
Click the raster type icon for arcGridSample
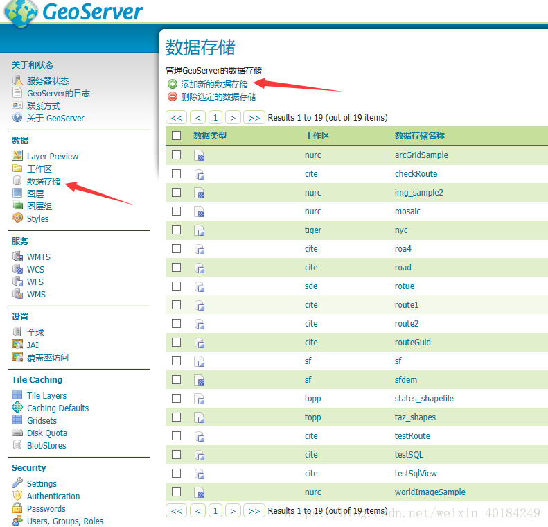click(x=200, y=155)
